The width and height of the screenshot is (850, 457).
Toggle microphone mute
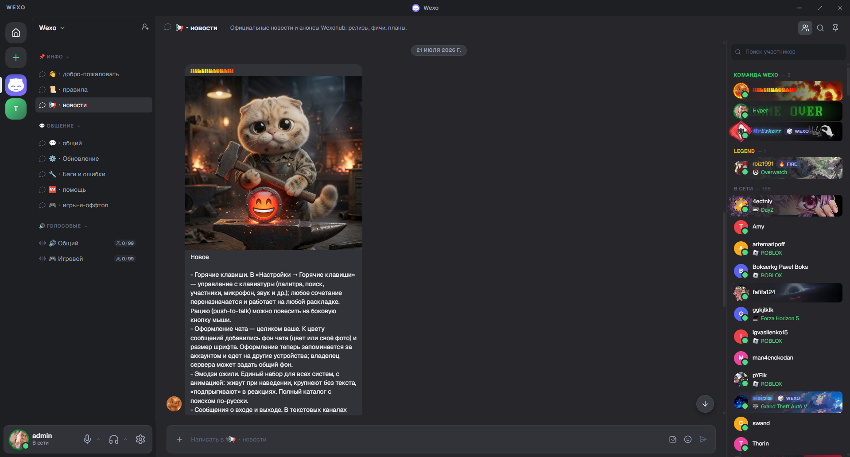point(87,439)
